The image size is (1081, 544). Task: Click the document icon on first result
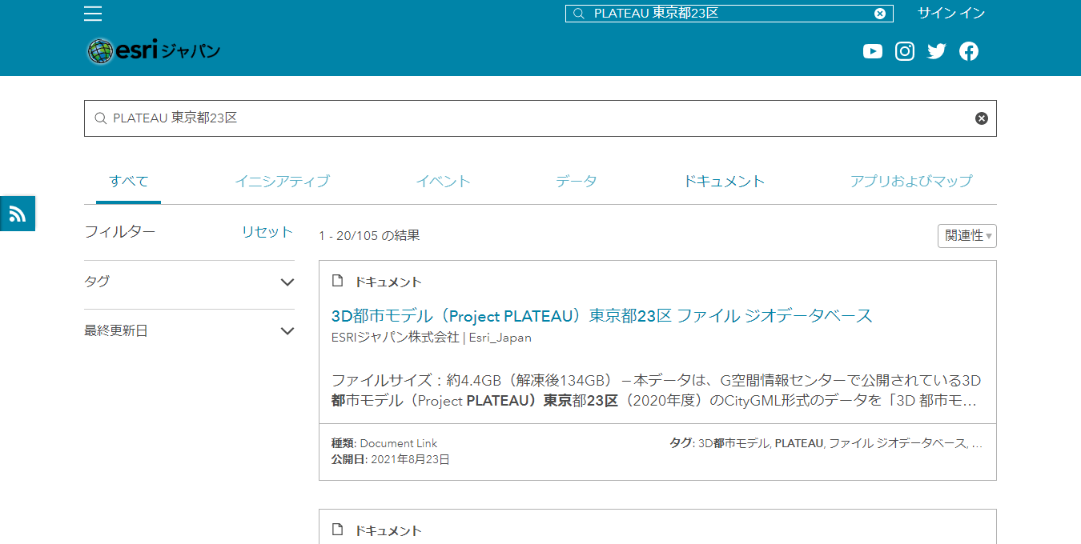click(x=338, y=282)
